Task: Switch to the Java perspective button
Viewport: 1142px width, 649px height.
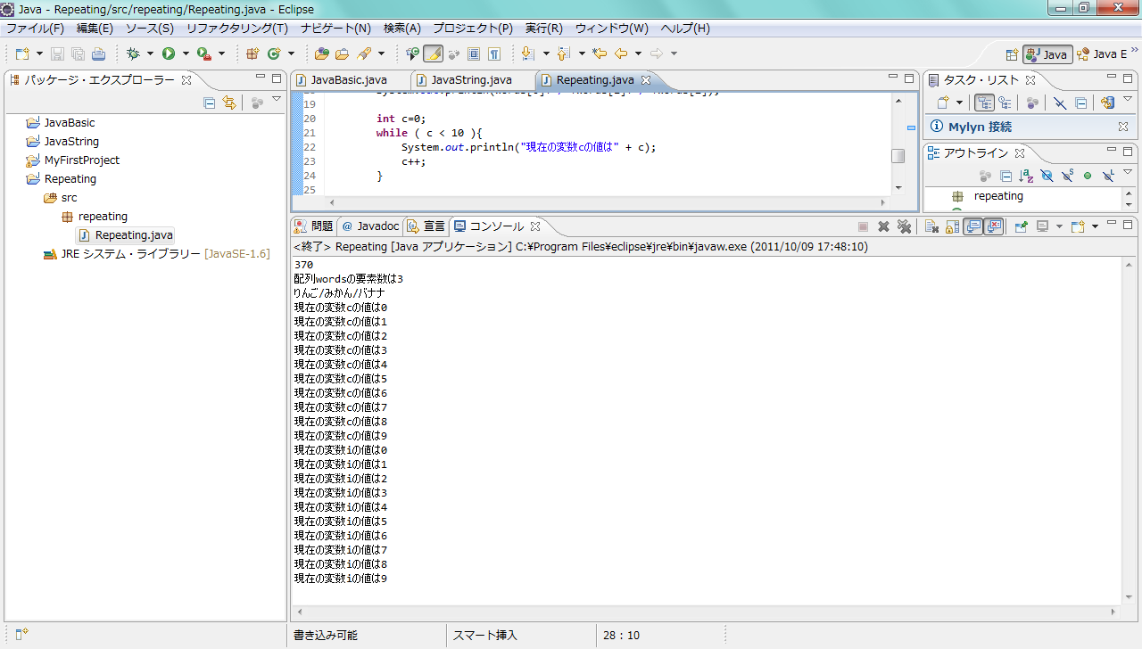Action: (x=1047, y=54)
